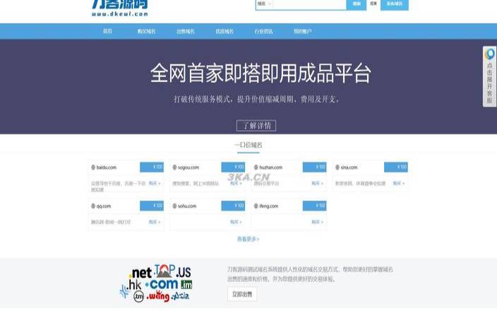The image size is (497, 311).
Task: Click the globe icon beside huzhan.com
Action: pos(256,168)
